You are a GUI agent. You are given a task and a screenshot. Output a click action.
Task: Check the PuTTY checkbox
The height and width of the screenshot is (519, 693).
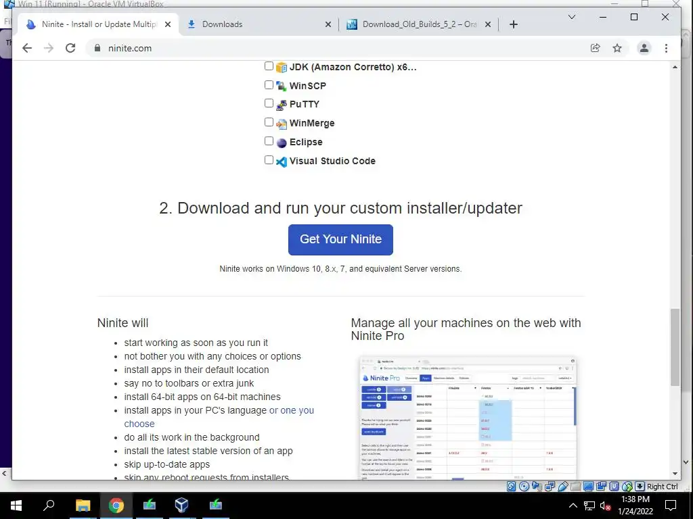[269, 103]
